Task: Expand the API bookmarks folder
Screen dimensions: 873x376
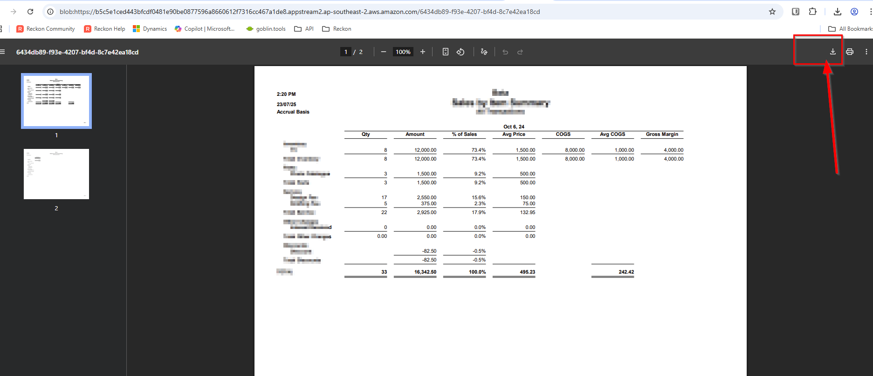Action: click(x=304, y=29)
